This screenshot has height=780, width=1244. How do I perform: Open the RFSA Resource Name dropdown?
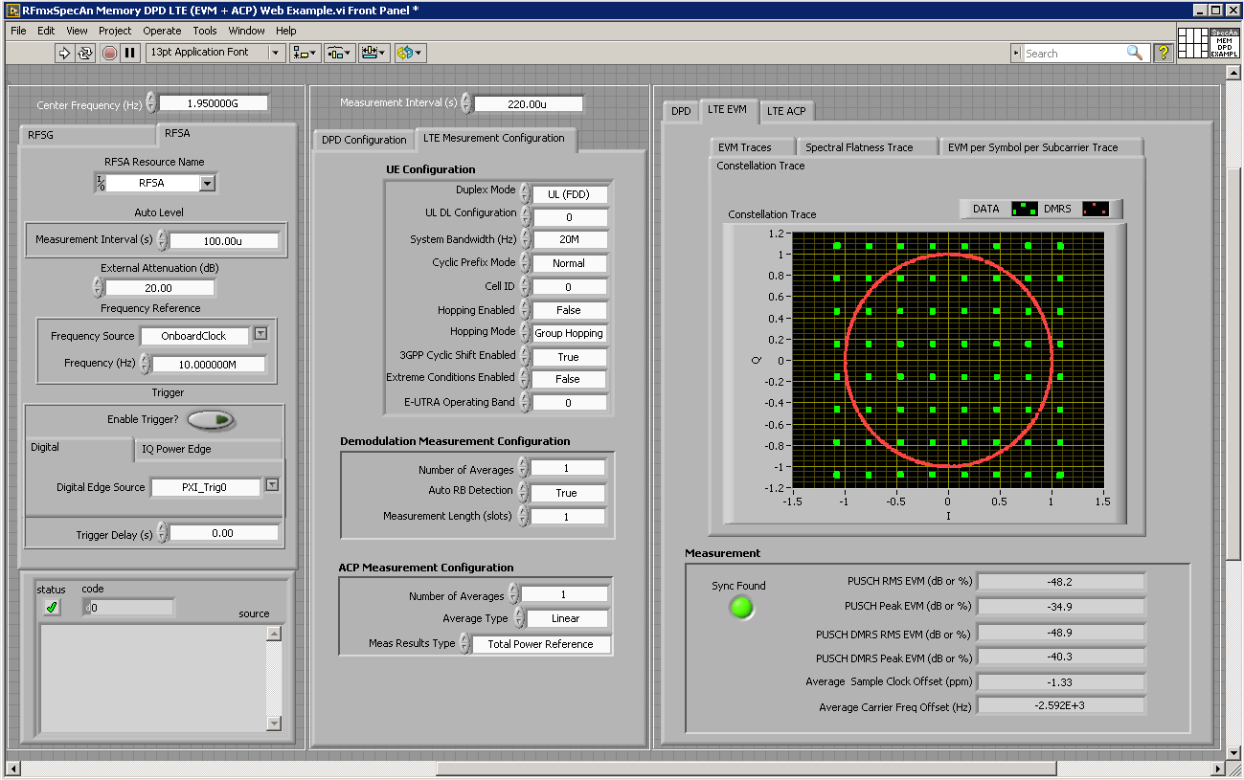208,183
